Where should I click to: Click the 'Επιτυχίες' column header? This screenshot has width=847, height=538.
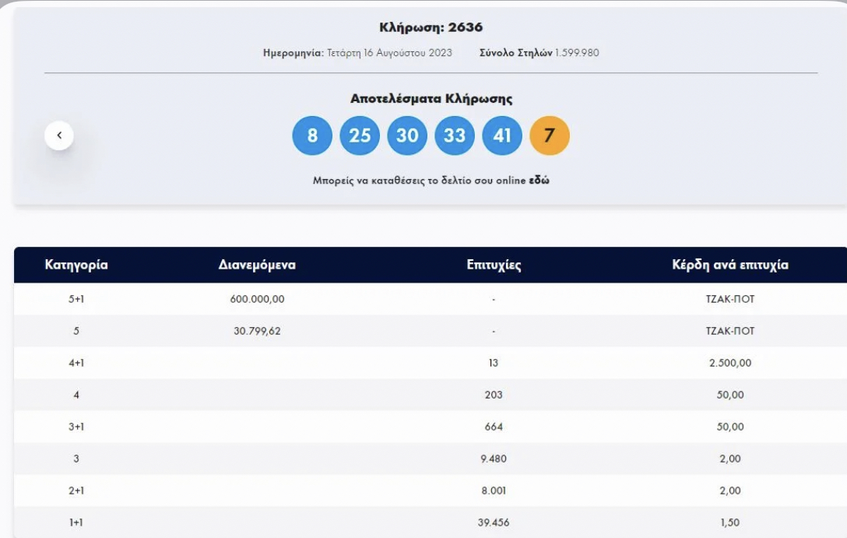point(494,265)
